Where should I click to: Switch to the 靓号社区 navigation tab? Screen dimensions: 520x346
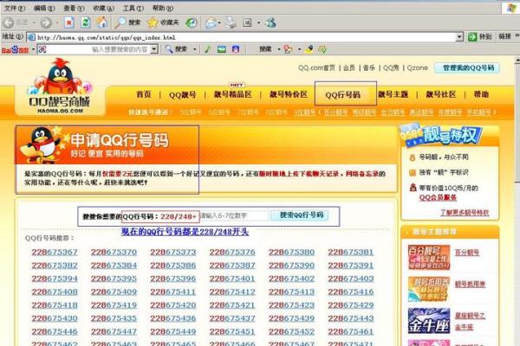441,94
